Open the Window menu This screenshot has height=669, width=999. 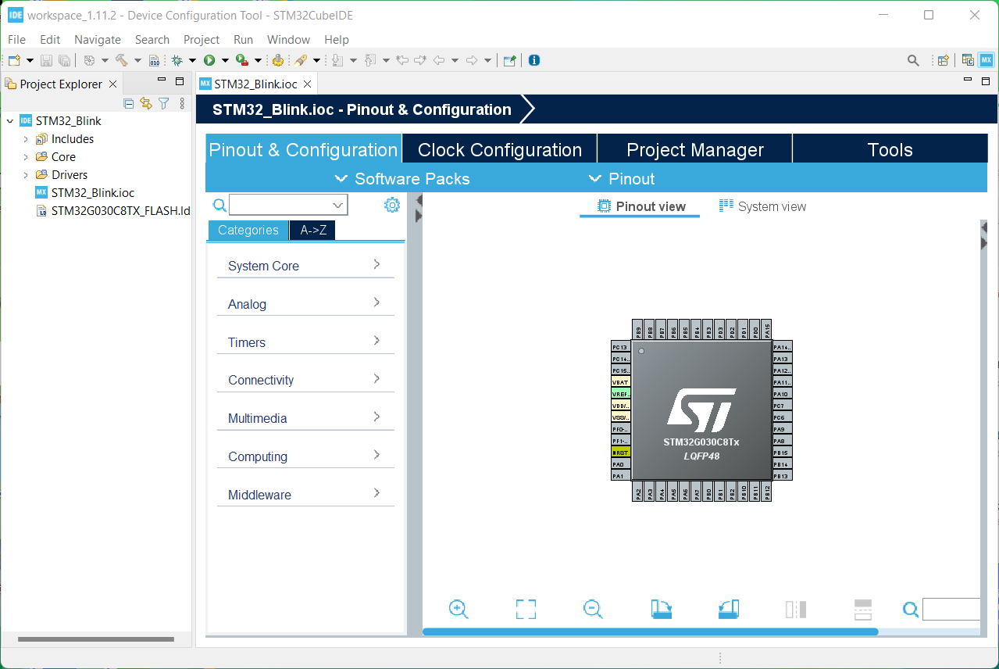[x=288, y=39]
